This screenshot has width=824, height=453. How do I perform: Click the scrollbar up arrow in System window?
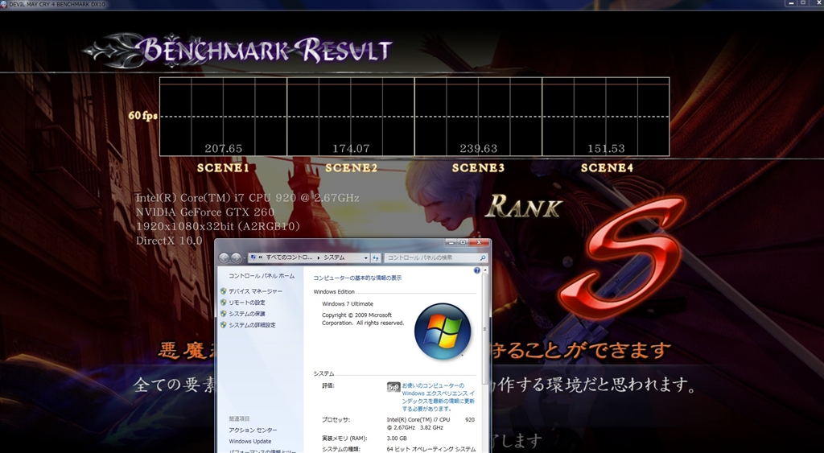[484, 270]
